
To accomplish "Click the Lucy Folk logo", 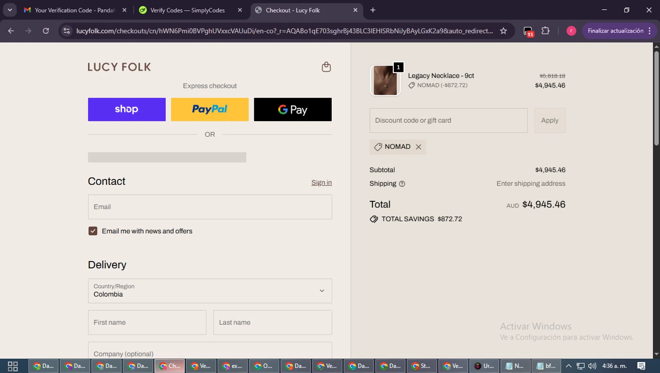I will point(119,67).
